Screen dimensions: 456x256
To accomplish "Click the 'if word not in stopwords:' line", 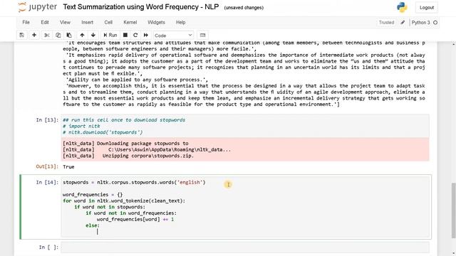I will click(x=110, y=207).
